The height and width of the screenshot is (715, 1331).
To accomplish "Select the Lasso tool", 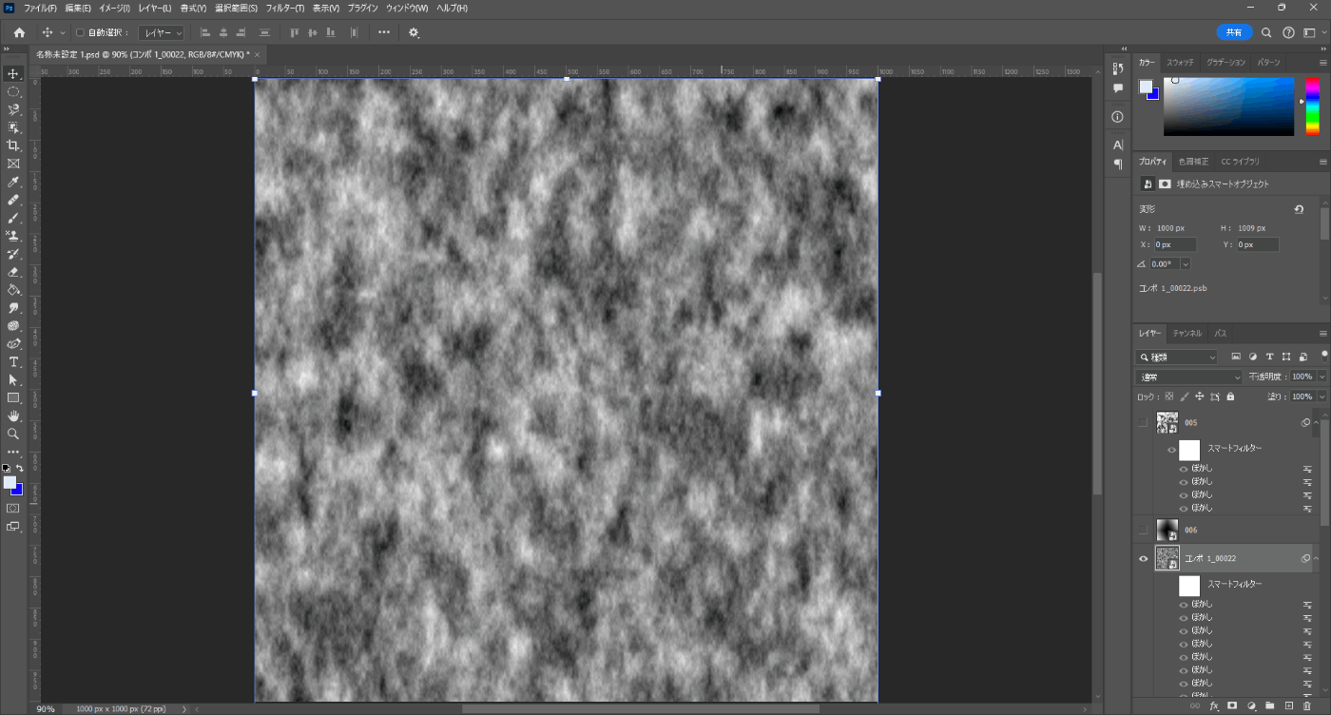I will coord(13,109).
